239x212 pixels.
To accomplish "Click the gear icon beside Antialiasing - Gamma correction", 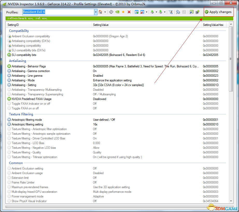I will (9, 71).
